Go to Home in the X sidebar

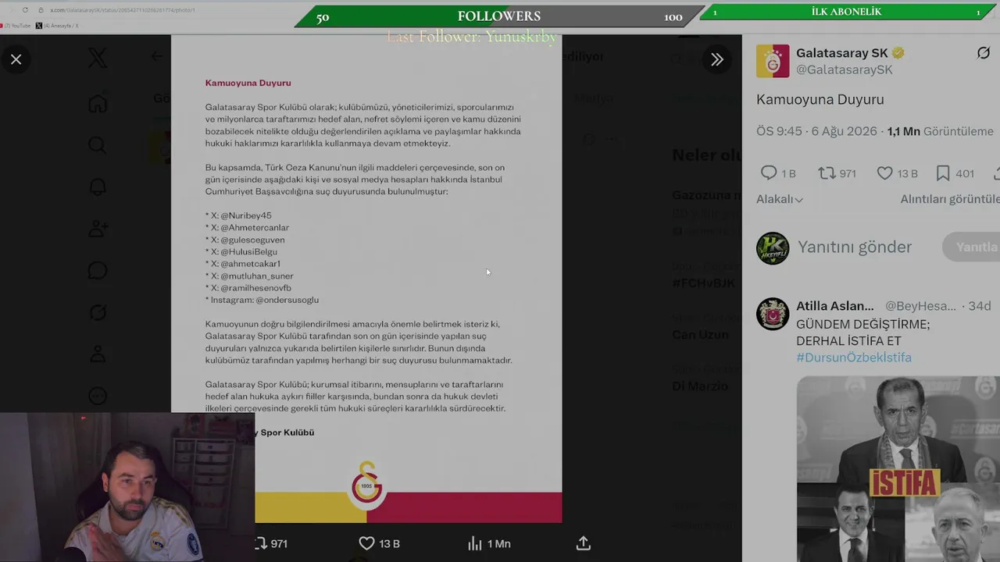(98, 103)
